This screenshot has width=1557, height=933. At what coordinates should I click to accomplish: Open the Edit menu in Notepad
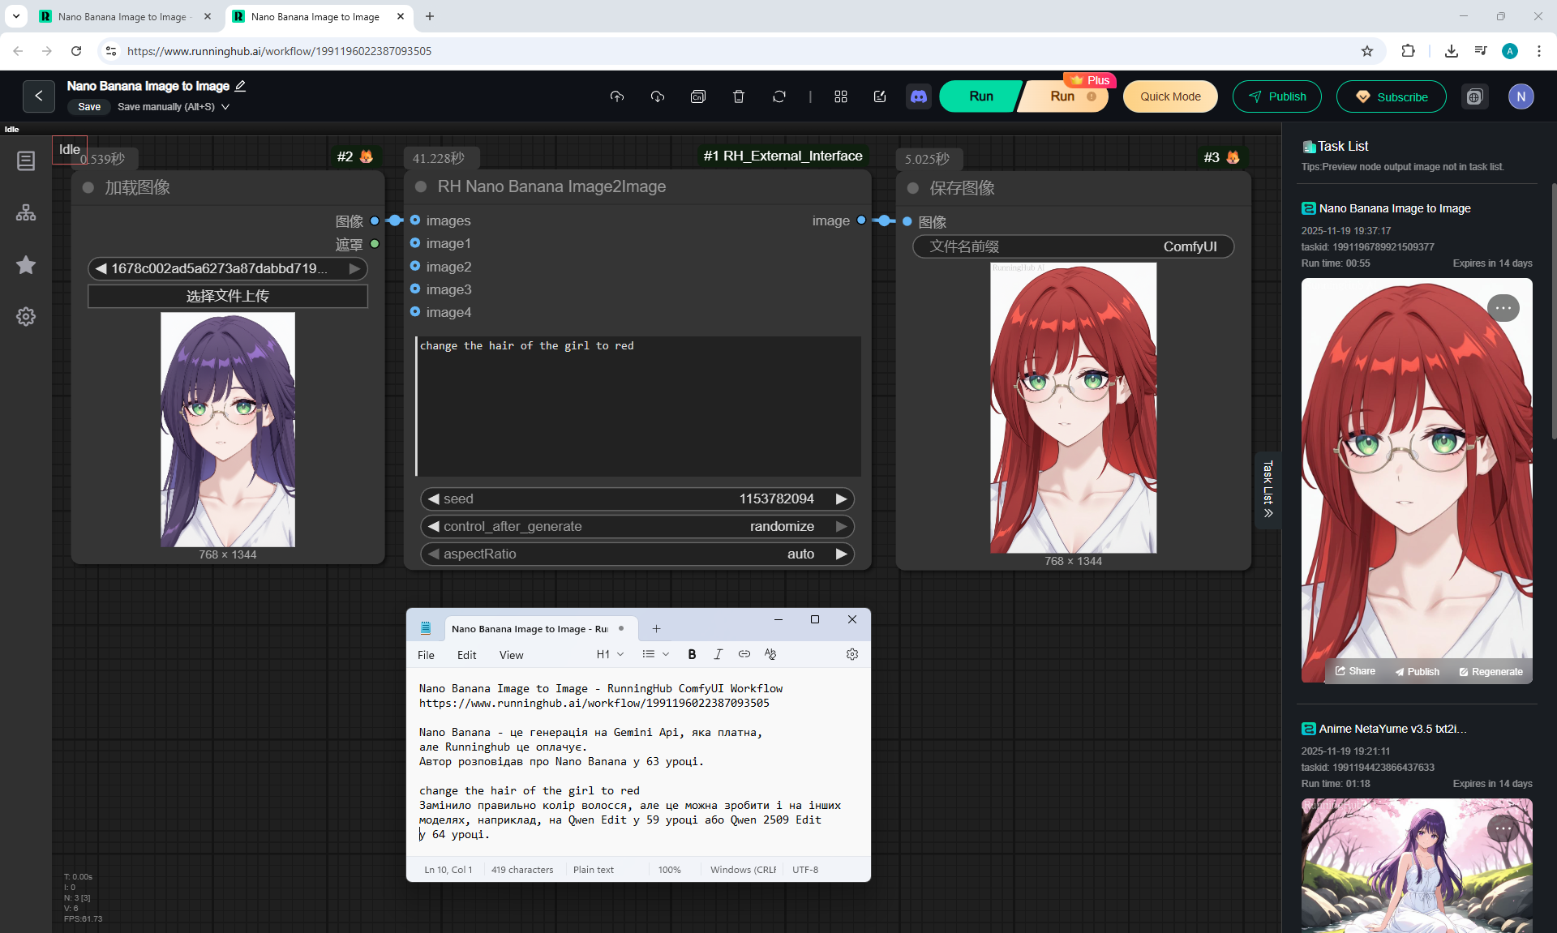click(x=466, y=655)
